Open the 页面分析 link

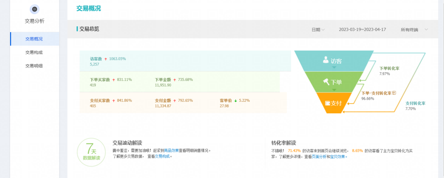pyautogui.click(x=319, y=157)
